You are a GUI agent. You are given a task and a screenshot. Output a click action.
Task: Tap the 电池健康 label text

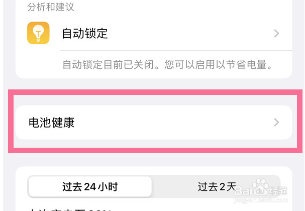click(x=51, y=122)
